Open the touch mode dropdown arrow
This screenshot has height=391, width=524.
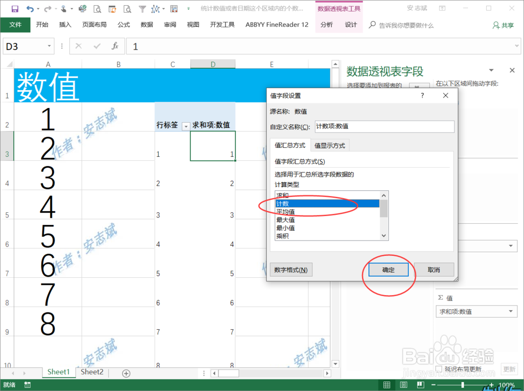[x=71, y=9]
